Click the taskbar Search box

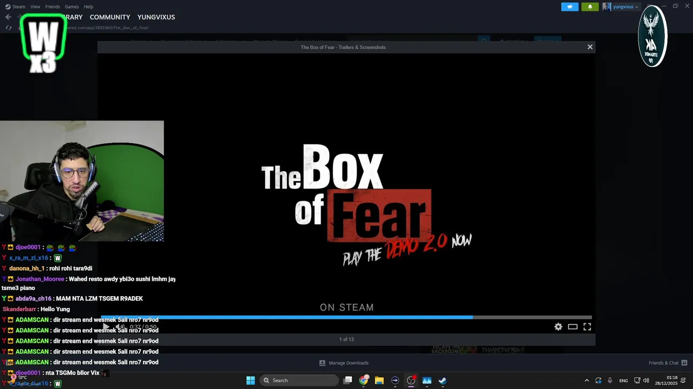tap(299, 380)
